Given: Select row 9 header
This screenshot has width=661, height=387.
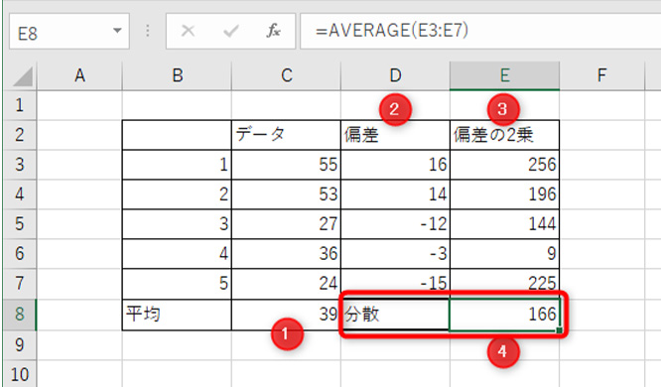Looking at the screenshot, I should pos(20,345).
